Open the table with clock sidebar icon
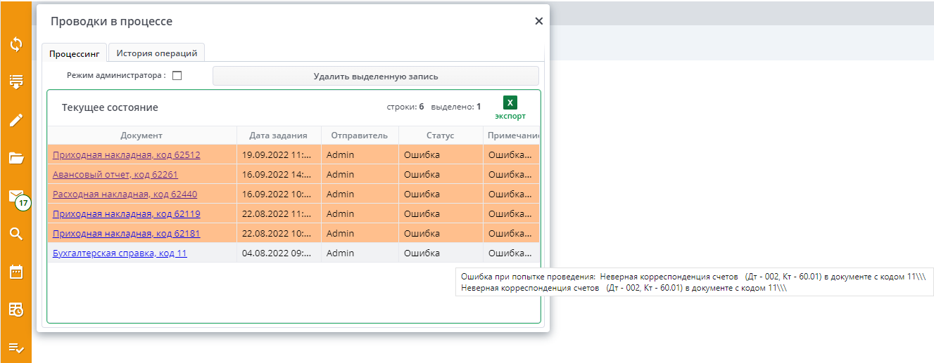Image resolution: width=934 pixels, height=363 pixels. tap(16, 310)
